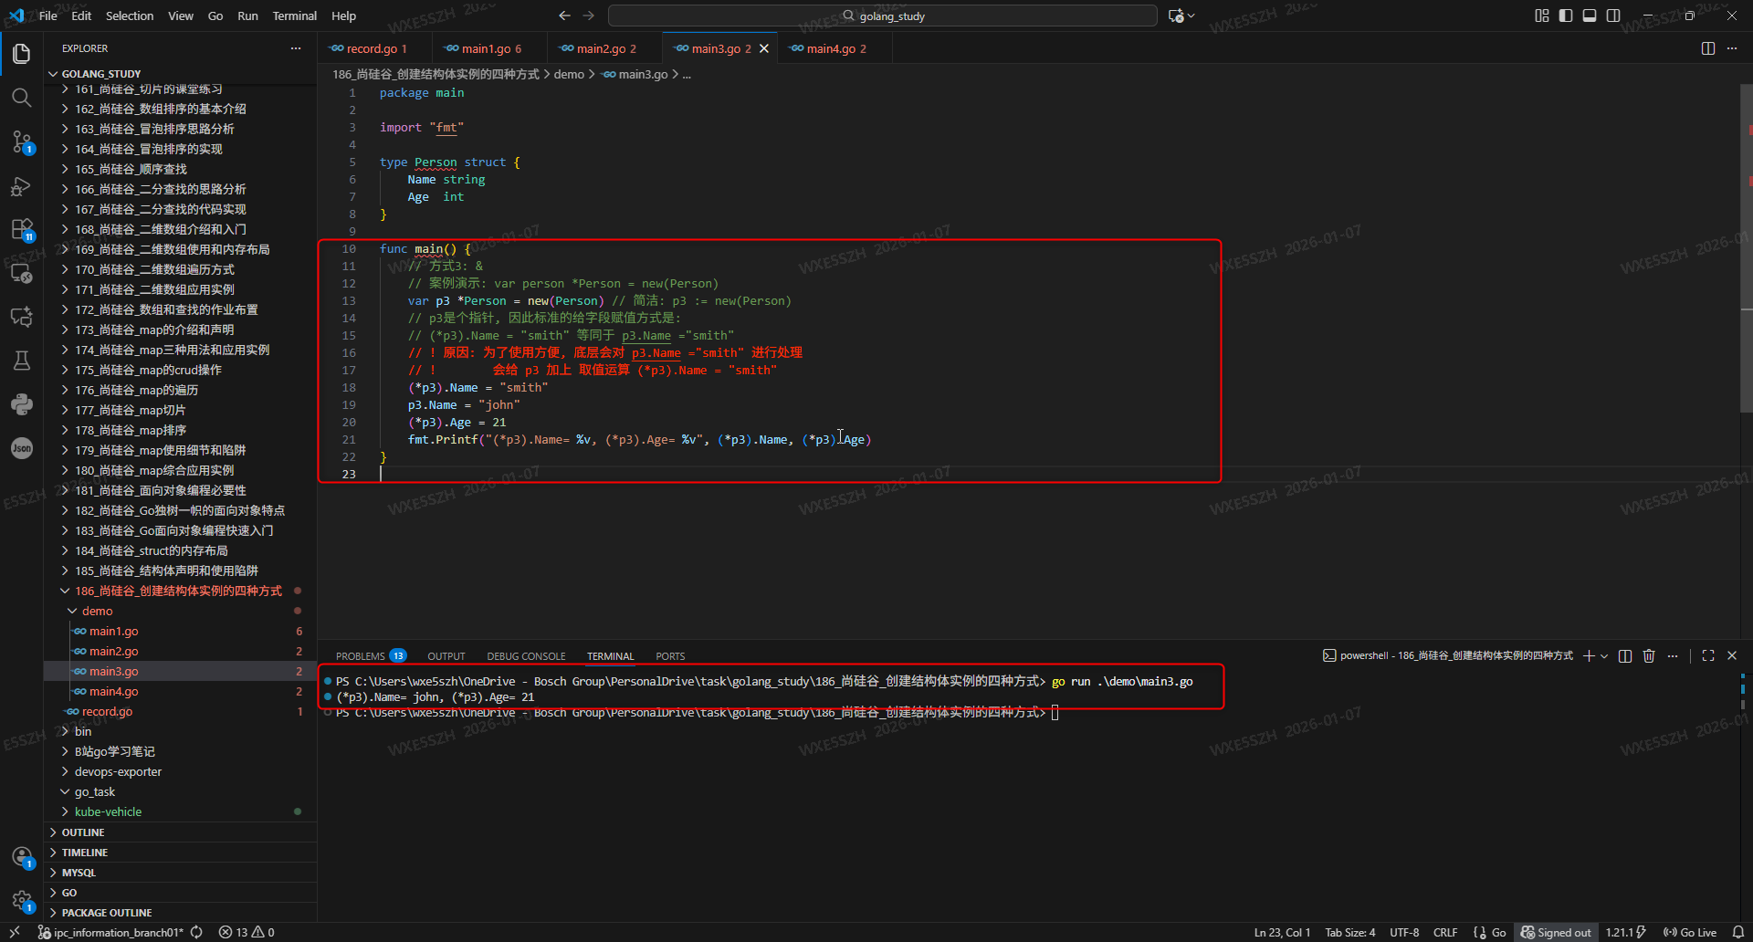Image resolution: width=1753 pixels, height=942 pixels.
Task: Open the Python sidebar view
Action: click(22, 404)
